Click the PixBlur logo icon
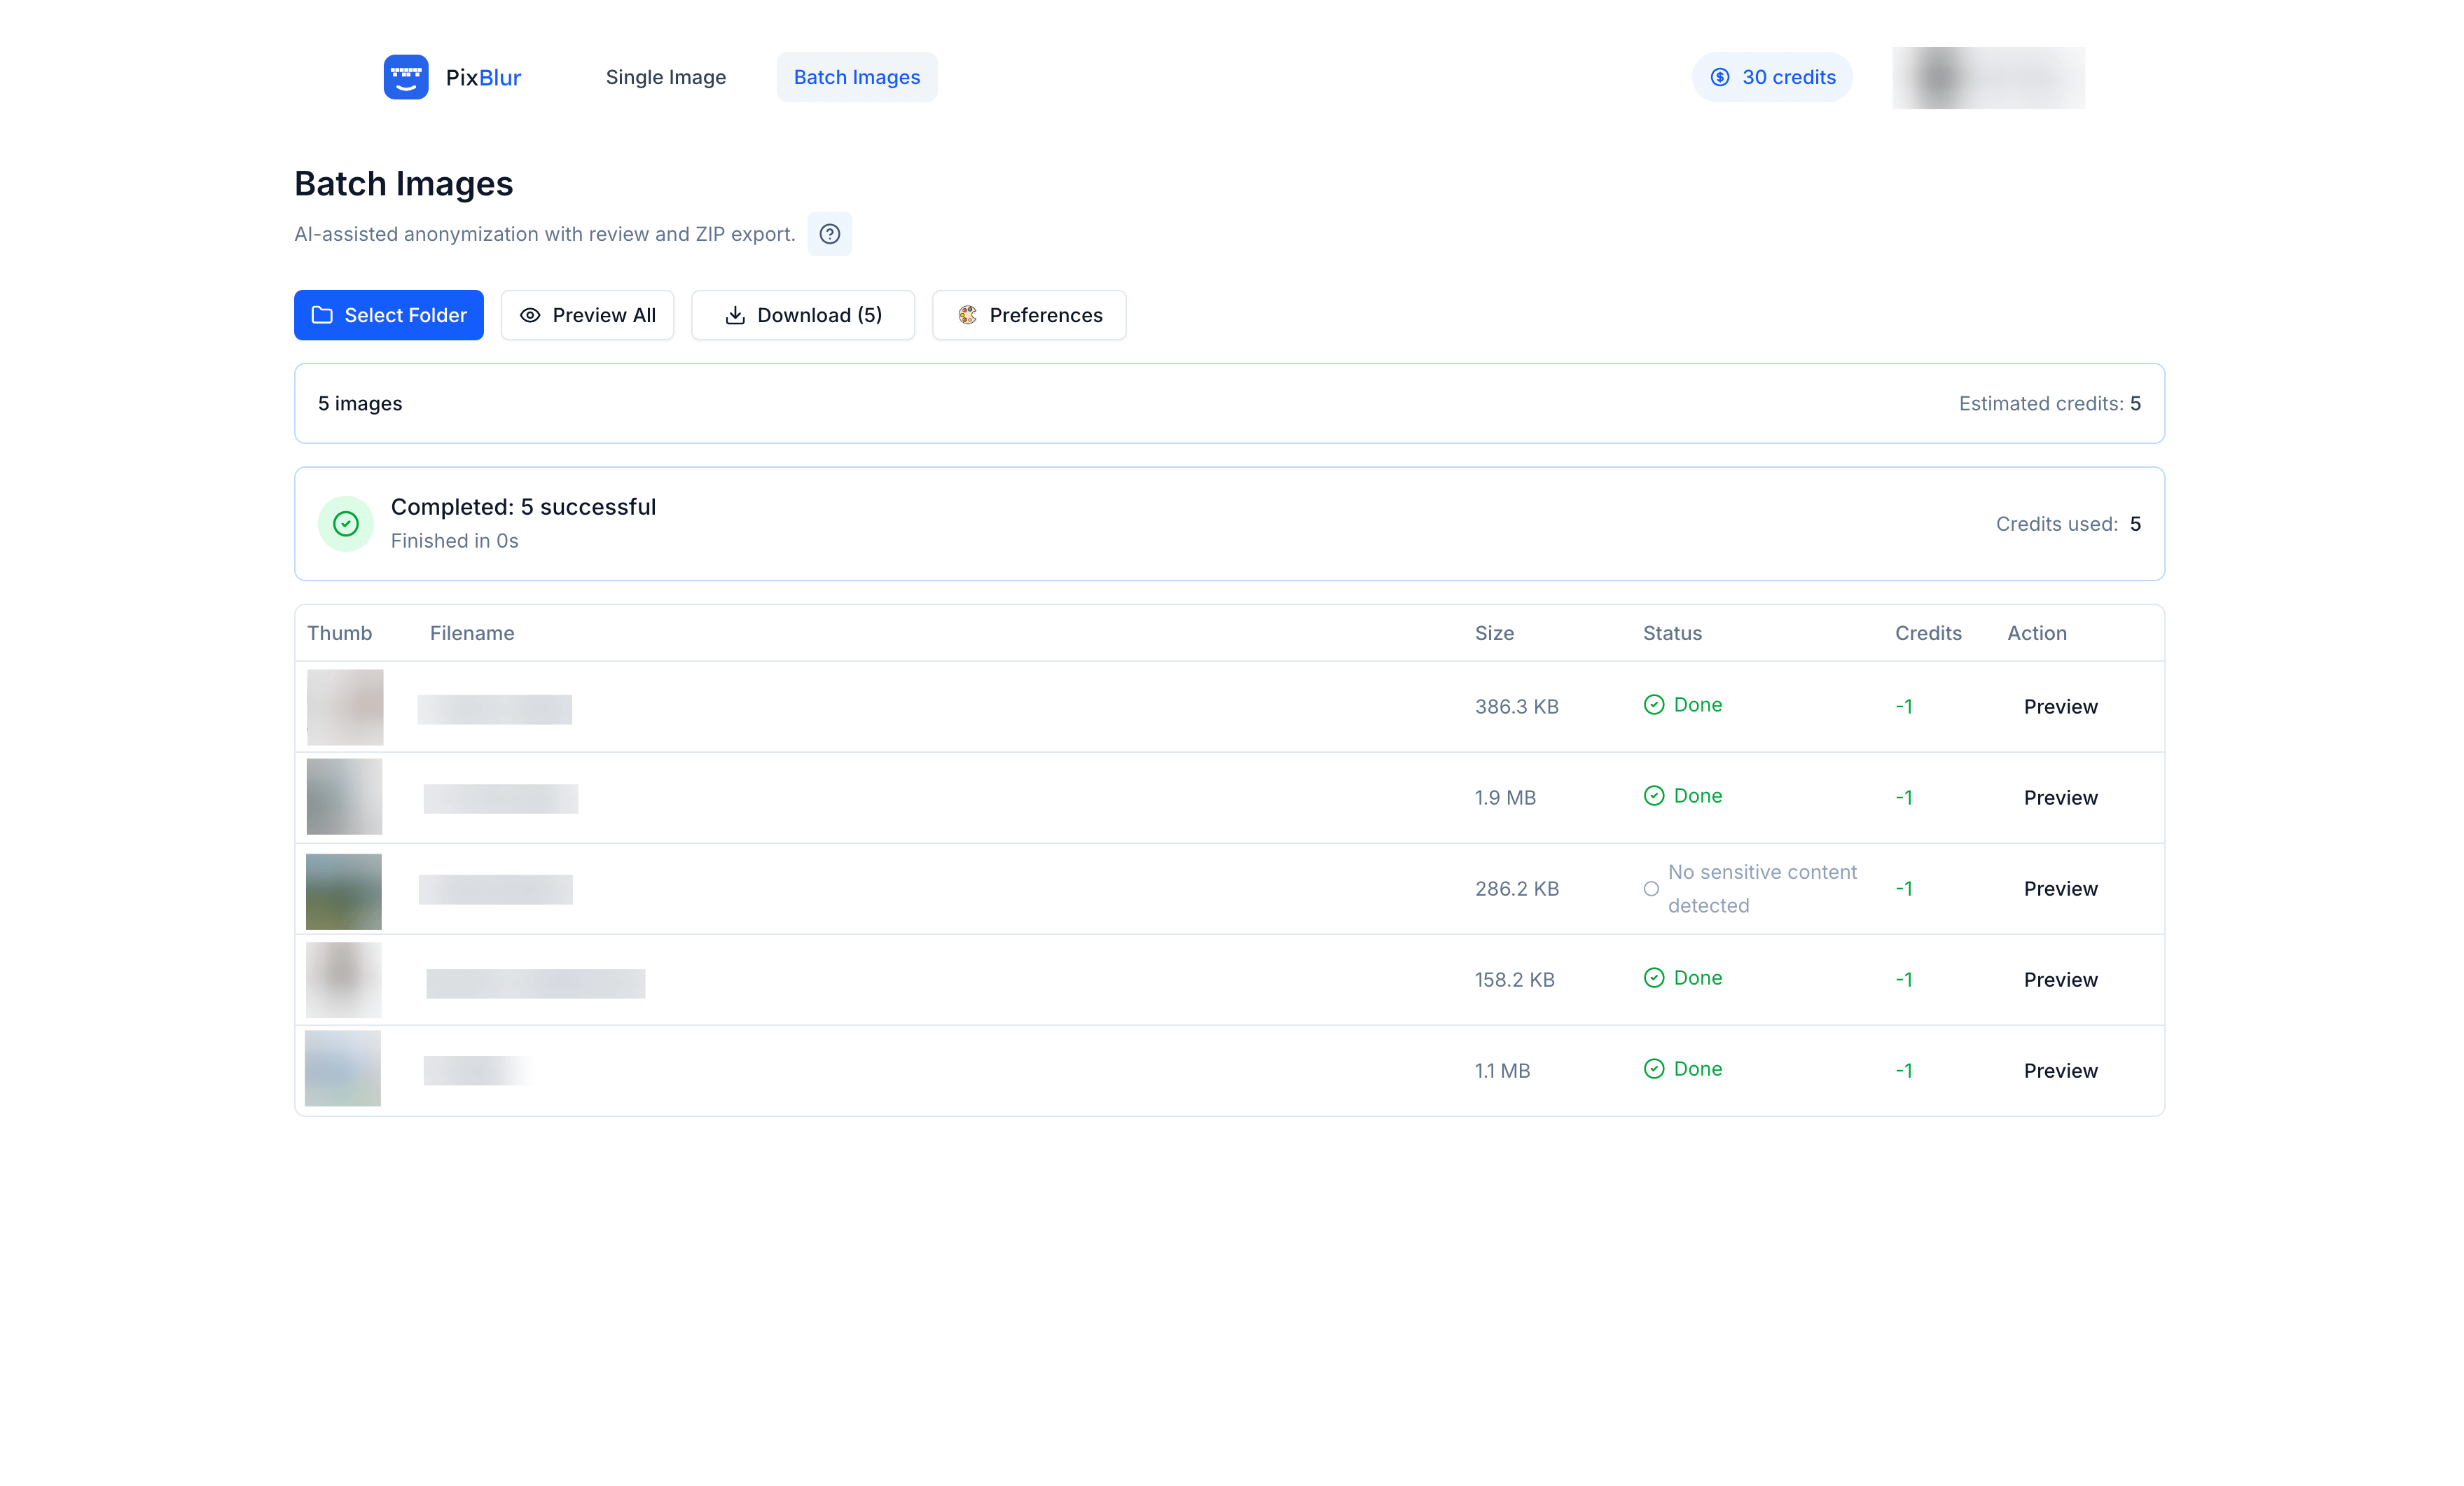This screenshot has width=2464, height=1486. [406, 77]
